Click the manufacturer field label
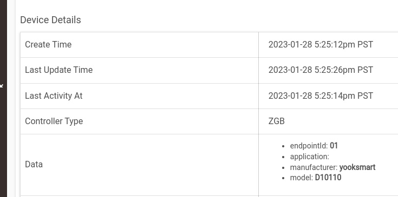Screen dimensions: 398x197 (314, 167)
